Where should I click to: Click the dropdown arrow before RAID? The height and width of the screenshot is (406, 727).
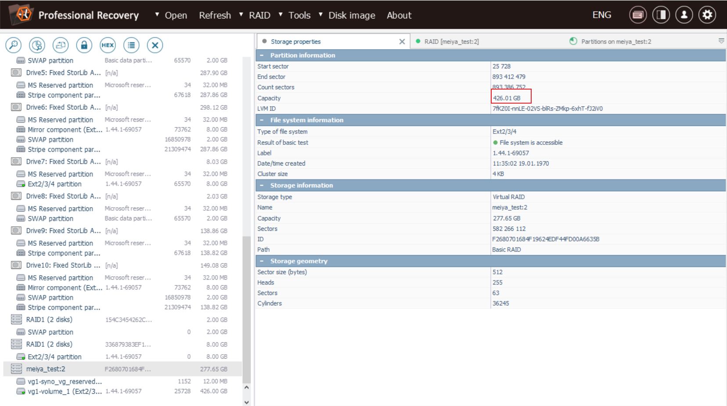[x=241, y=14]
